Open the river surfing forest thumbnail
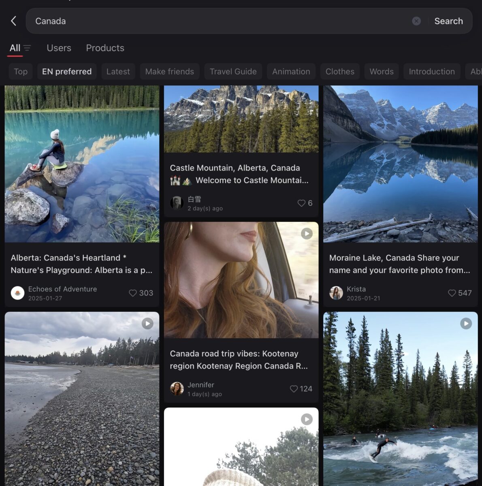This screenshot has height=486, width=482. pos(400,399)
